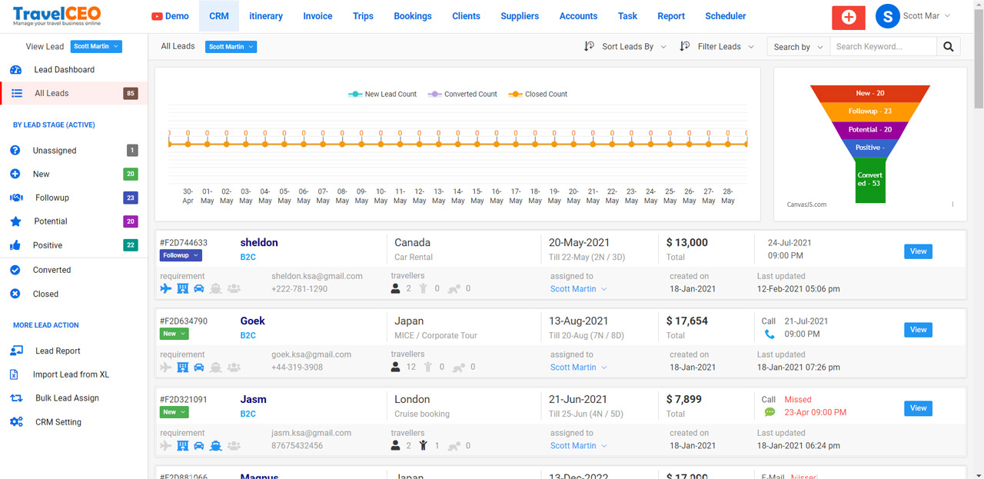Click Goek's group requirement icon

tap(234, 368)
